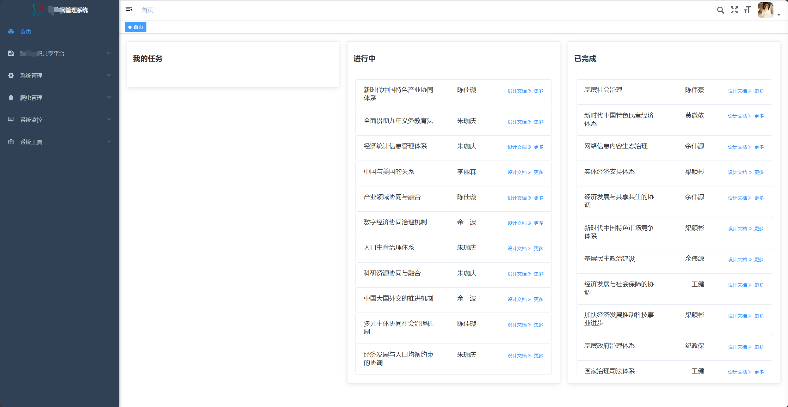Screen dimensions: 788x407
Task: Select the task title 实体经济支持体系
Action: point(609,172)
